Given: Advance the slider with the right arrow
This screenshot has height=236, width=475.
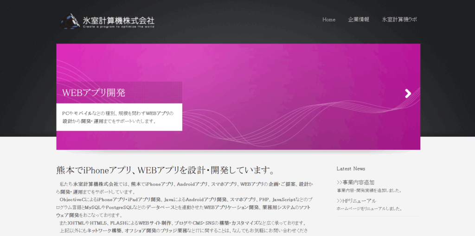Looking at the screenshot, I should pos(408,94).
